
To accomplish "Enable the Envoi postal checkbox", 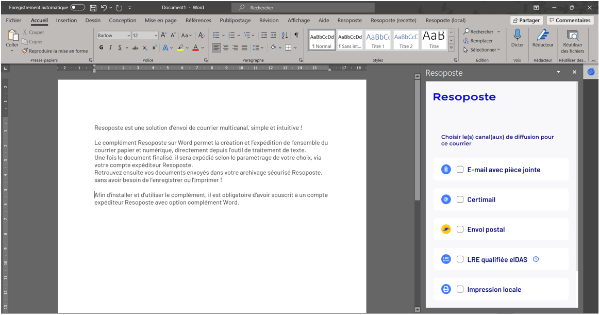I will click(x=460, y=229).
